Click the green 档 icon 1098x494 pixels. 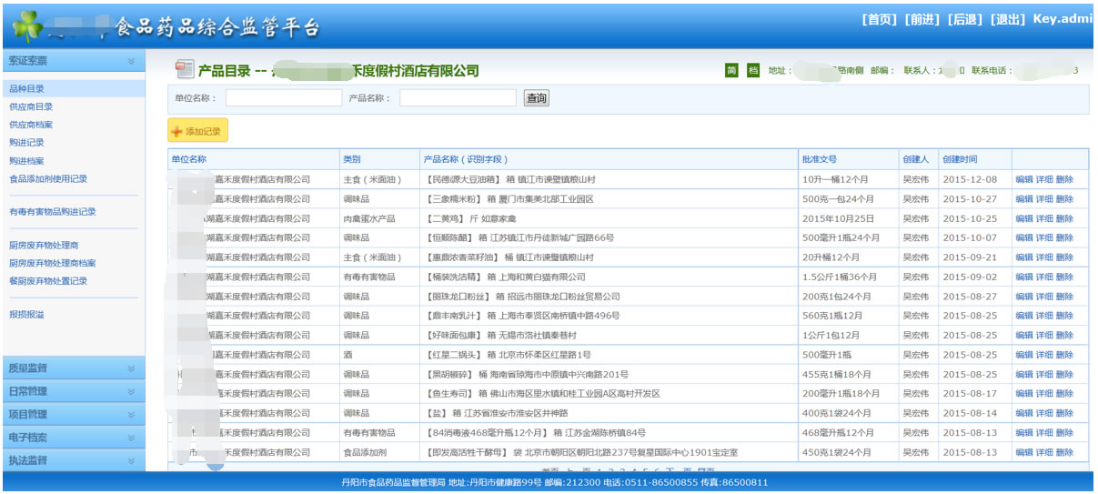point(752,71)
